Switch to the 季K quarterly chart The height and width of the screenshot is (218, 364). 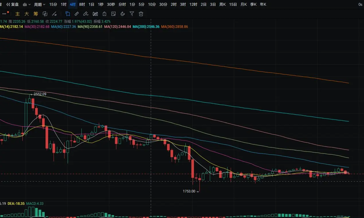coord(253,4)
